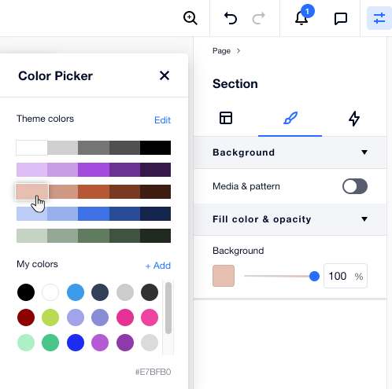Pick the dark red circle in My colors
The height and width of the screenshot is (389, 392).
coord(26,317)
